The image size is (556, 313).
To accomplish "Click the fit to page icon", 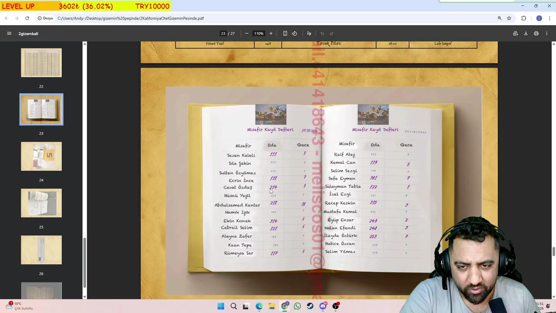I will (285, 33).
